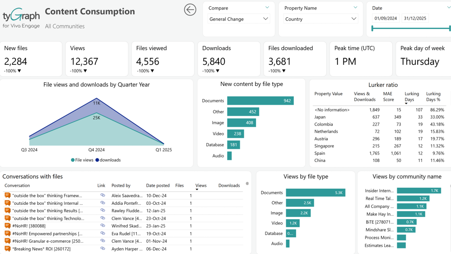The image size is (451, 254).
Task: Select the Video bar showing 238
Action: (235, 134)
